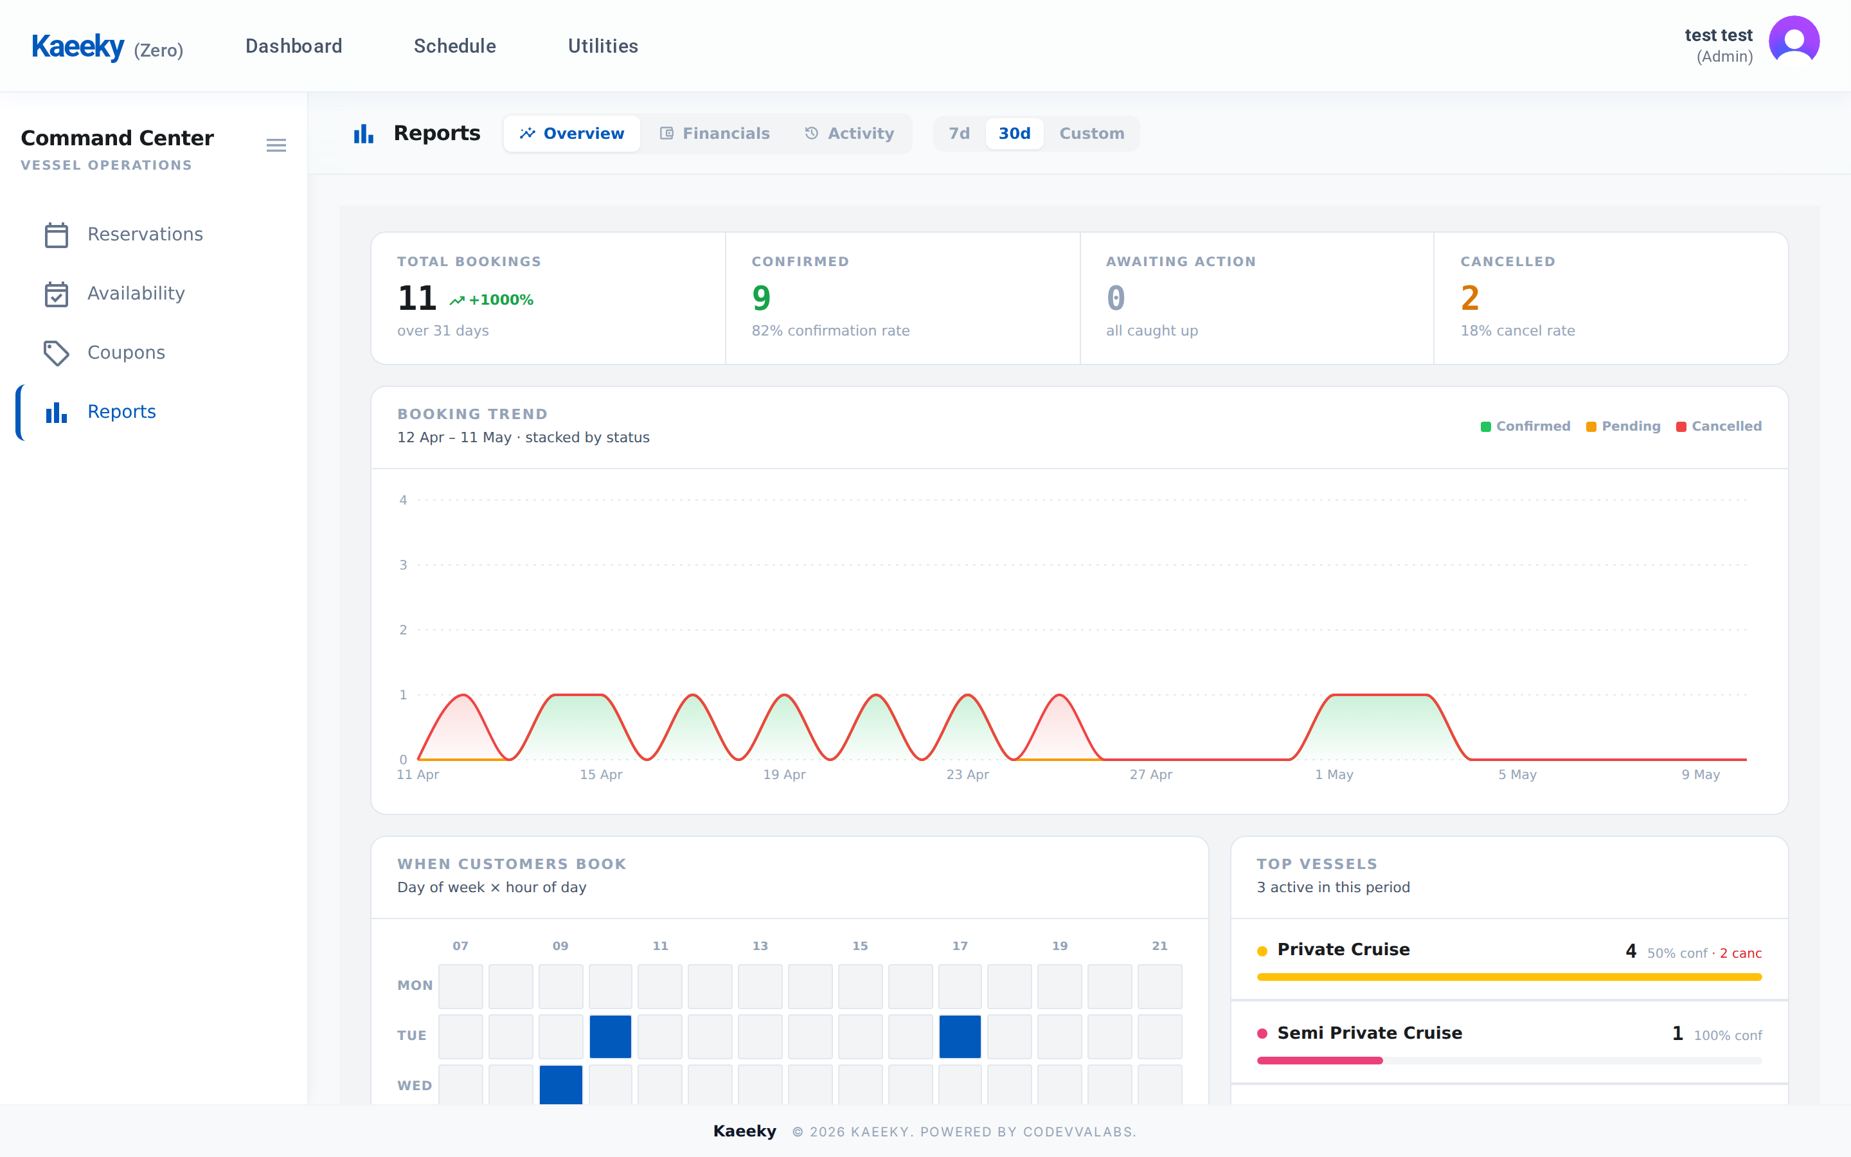Image resolution: width=1851 pixels, height=1157 pixels.
Task: Switch to the Overview tab
Action: click(x=572, y=133)
